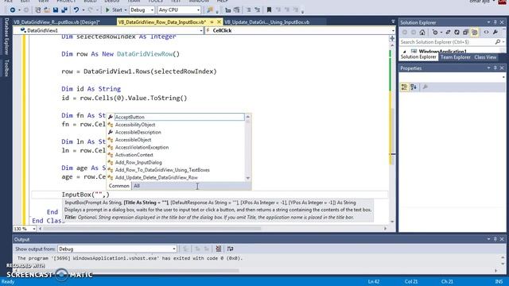Image resolution: width=509 pixels, height=286 pixels.
Task: Click Sync with Active Document icon in Solution Explorer
Action: tap(448, 32)
